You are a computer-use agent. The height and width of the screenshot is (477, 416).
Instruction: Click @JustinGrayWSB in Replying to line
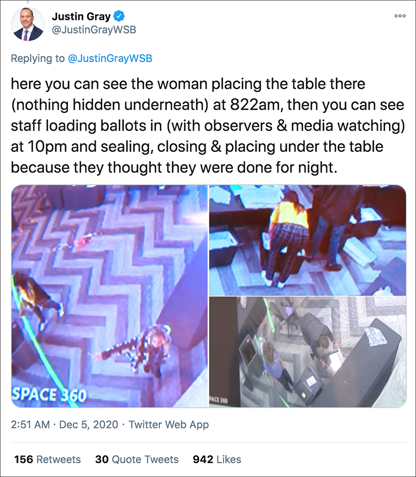pos(110,58)
